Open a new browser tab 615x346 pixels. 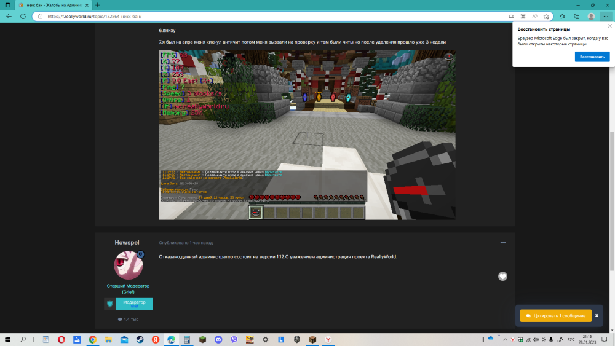tap(97, 5)
